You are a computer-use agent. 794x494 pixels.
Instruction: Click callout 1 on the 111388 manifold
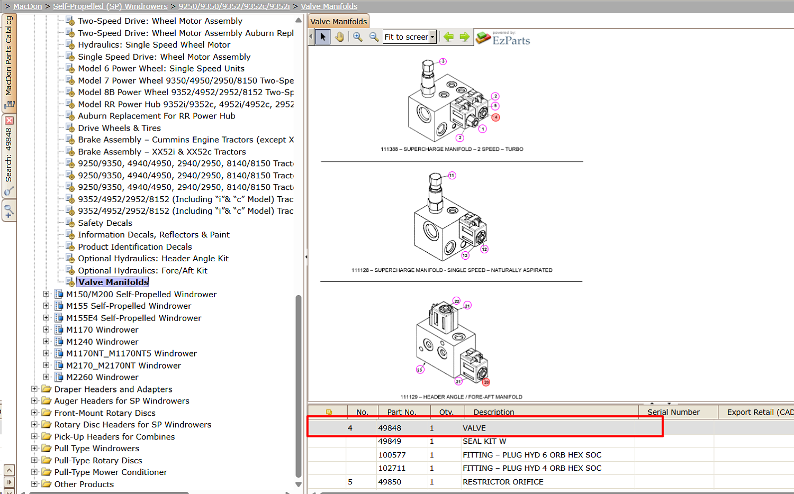point(482,129)
